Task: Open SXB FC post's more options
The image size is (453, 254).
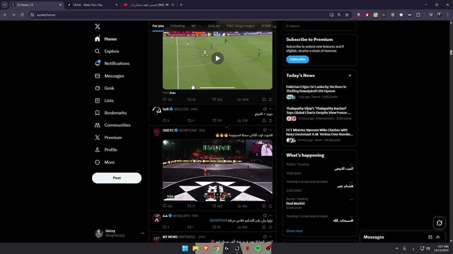Action: point(270,130)
